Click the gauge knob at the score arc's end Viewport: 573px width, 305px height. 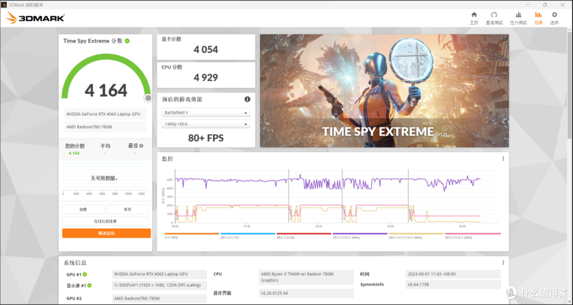tap(148, 98)
